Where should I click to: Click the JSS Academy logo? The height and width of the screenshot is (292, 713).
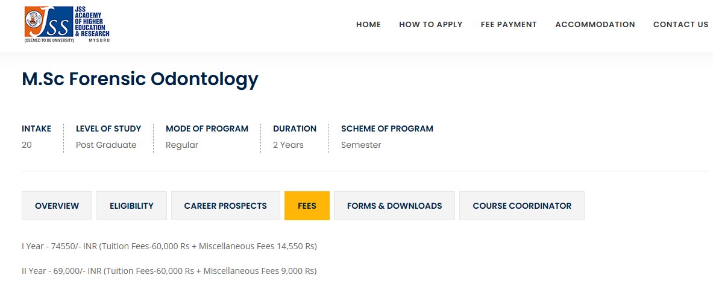tap(67, 25)
